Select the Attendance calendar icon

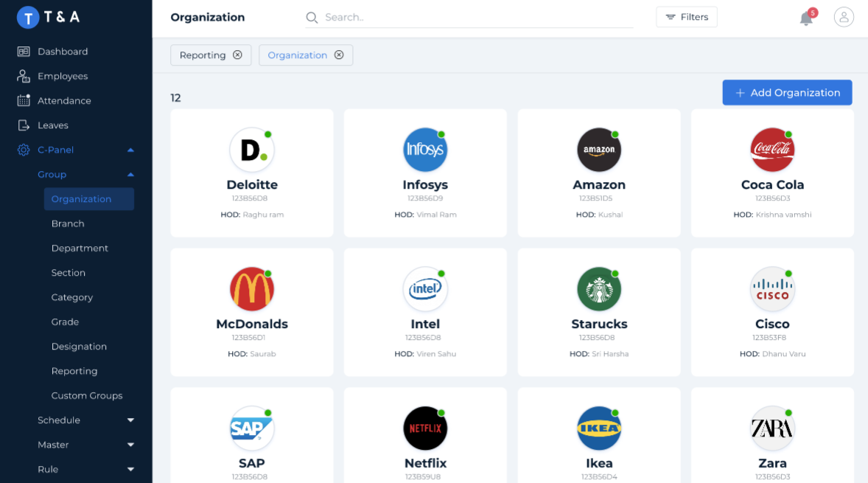coord(24,101)
